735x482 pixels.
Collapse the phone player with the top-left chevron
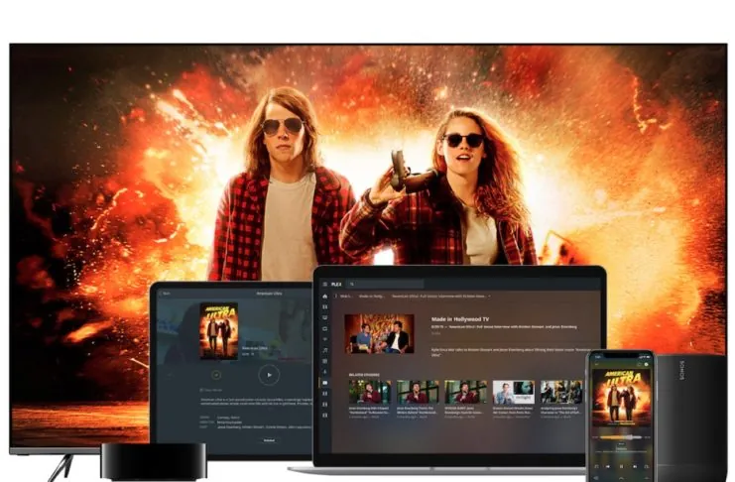pyautogui.click(x=597, y=364)
